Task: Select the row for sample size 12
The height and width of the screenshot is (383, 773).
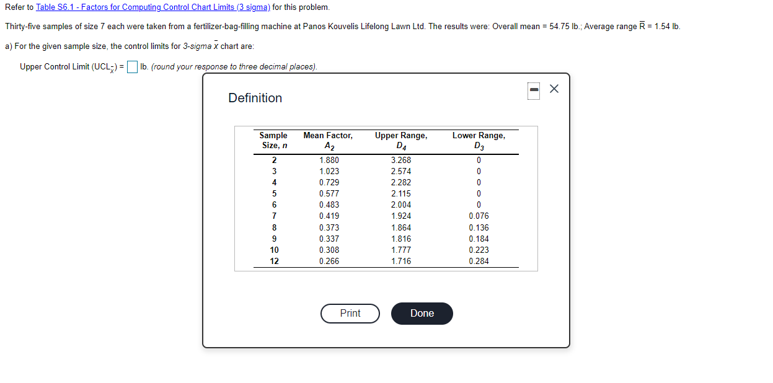Action: click(274, 261)
